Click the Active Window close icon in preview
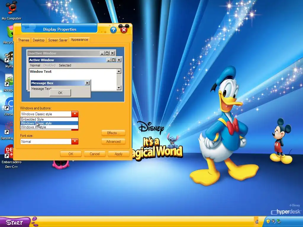Viewport: 303px width, 227px height. point(119,60)
